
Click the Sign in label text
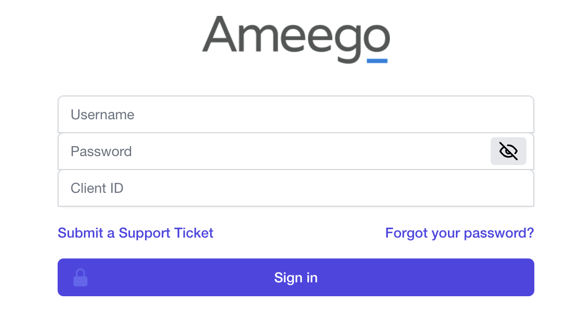[295, 277]
